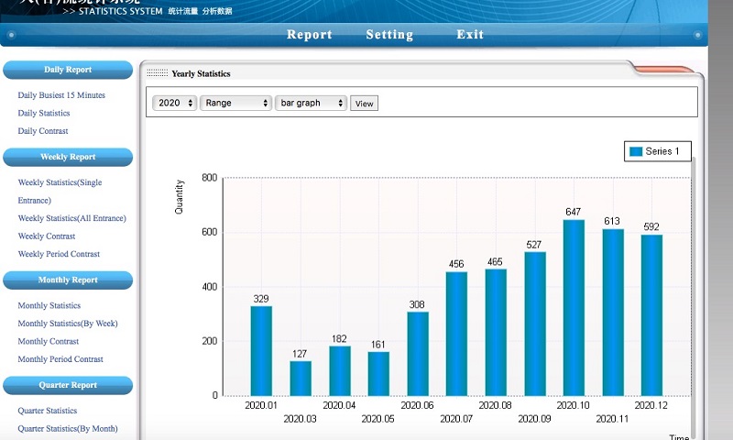The image size is (733, 440).
Task: Click the Series 1 legend label
Action: pyautogui.click(x=662, y=151)
